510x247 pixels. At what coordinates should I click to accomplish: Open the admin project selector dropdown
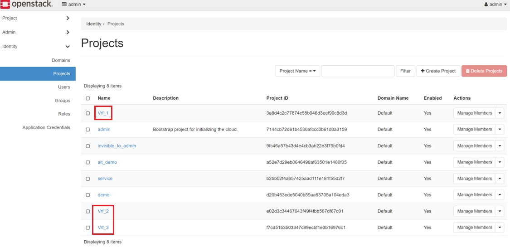point(74,5)
